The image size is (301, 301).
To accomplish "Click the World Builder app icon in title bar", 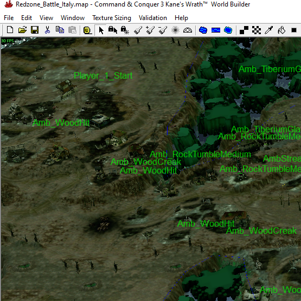I will pos(9,4).
